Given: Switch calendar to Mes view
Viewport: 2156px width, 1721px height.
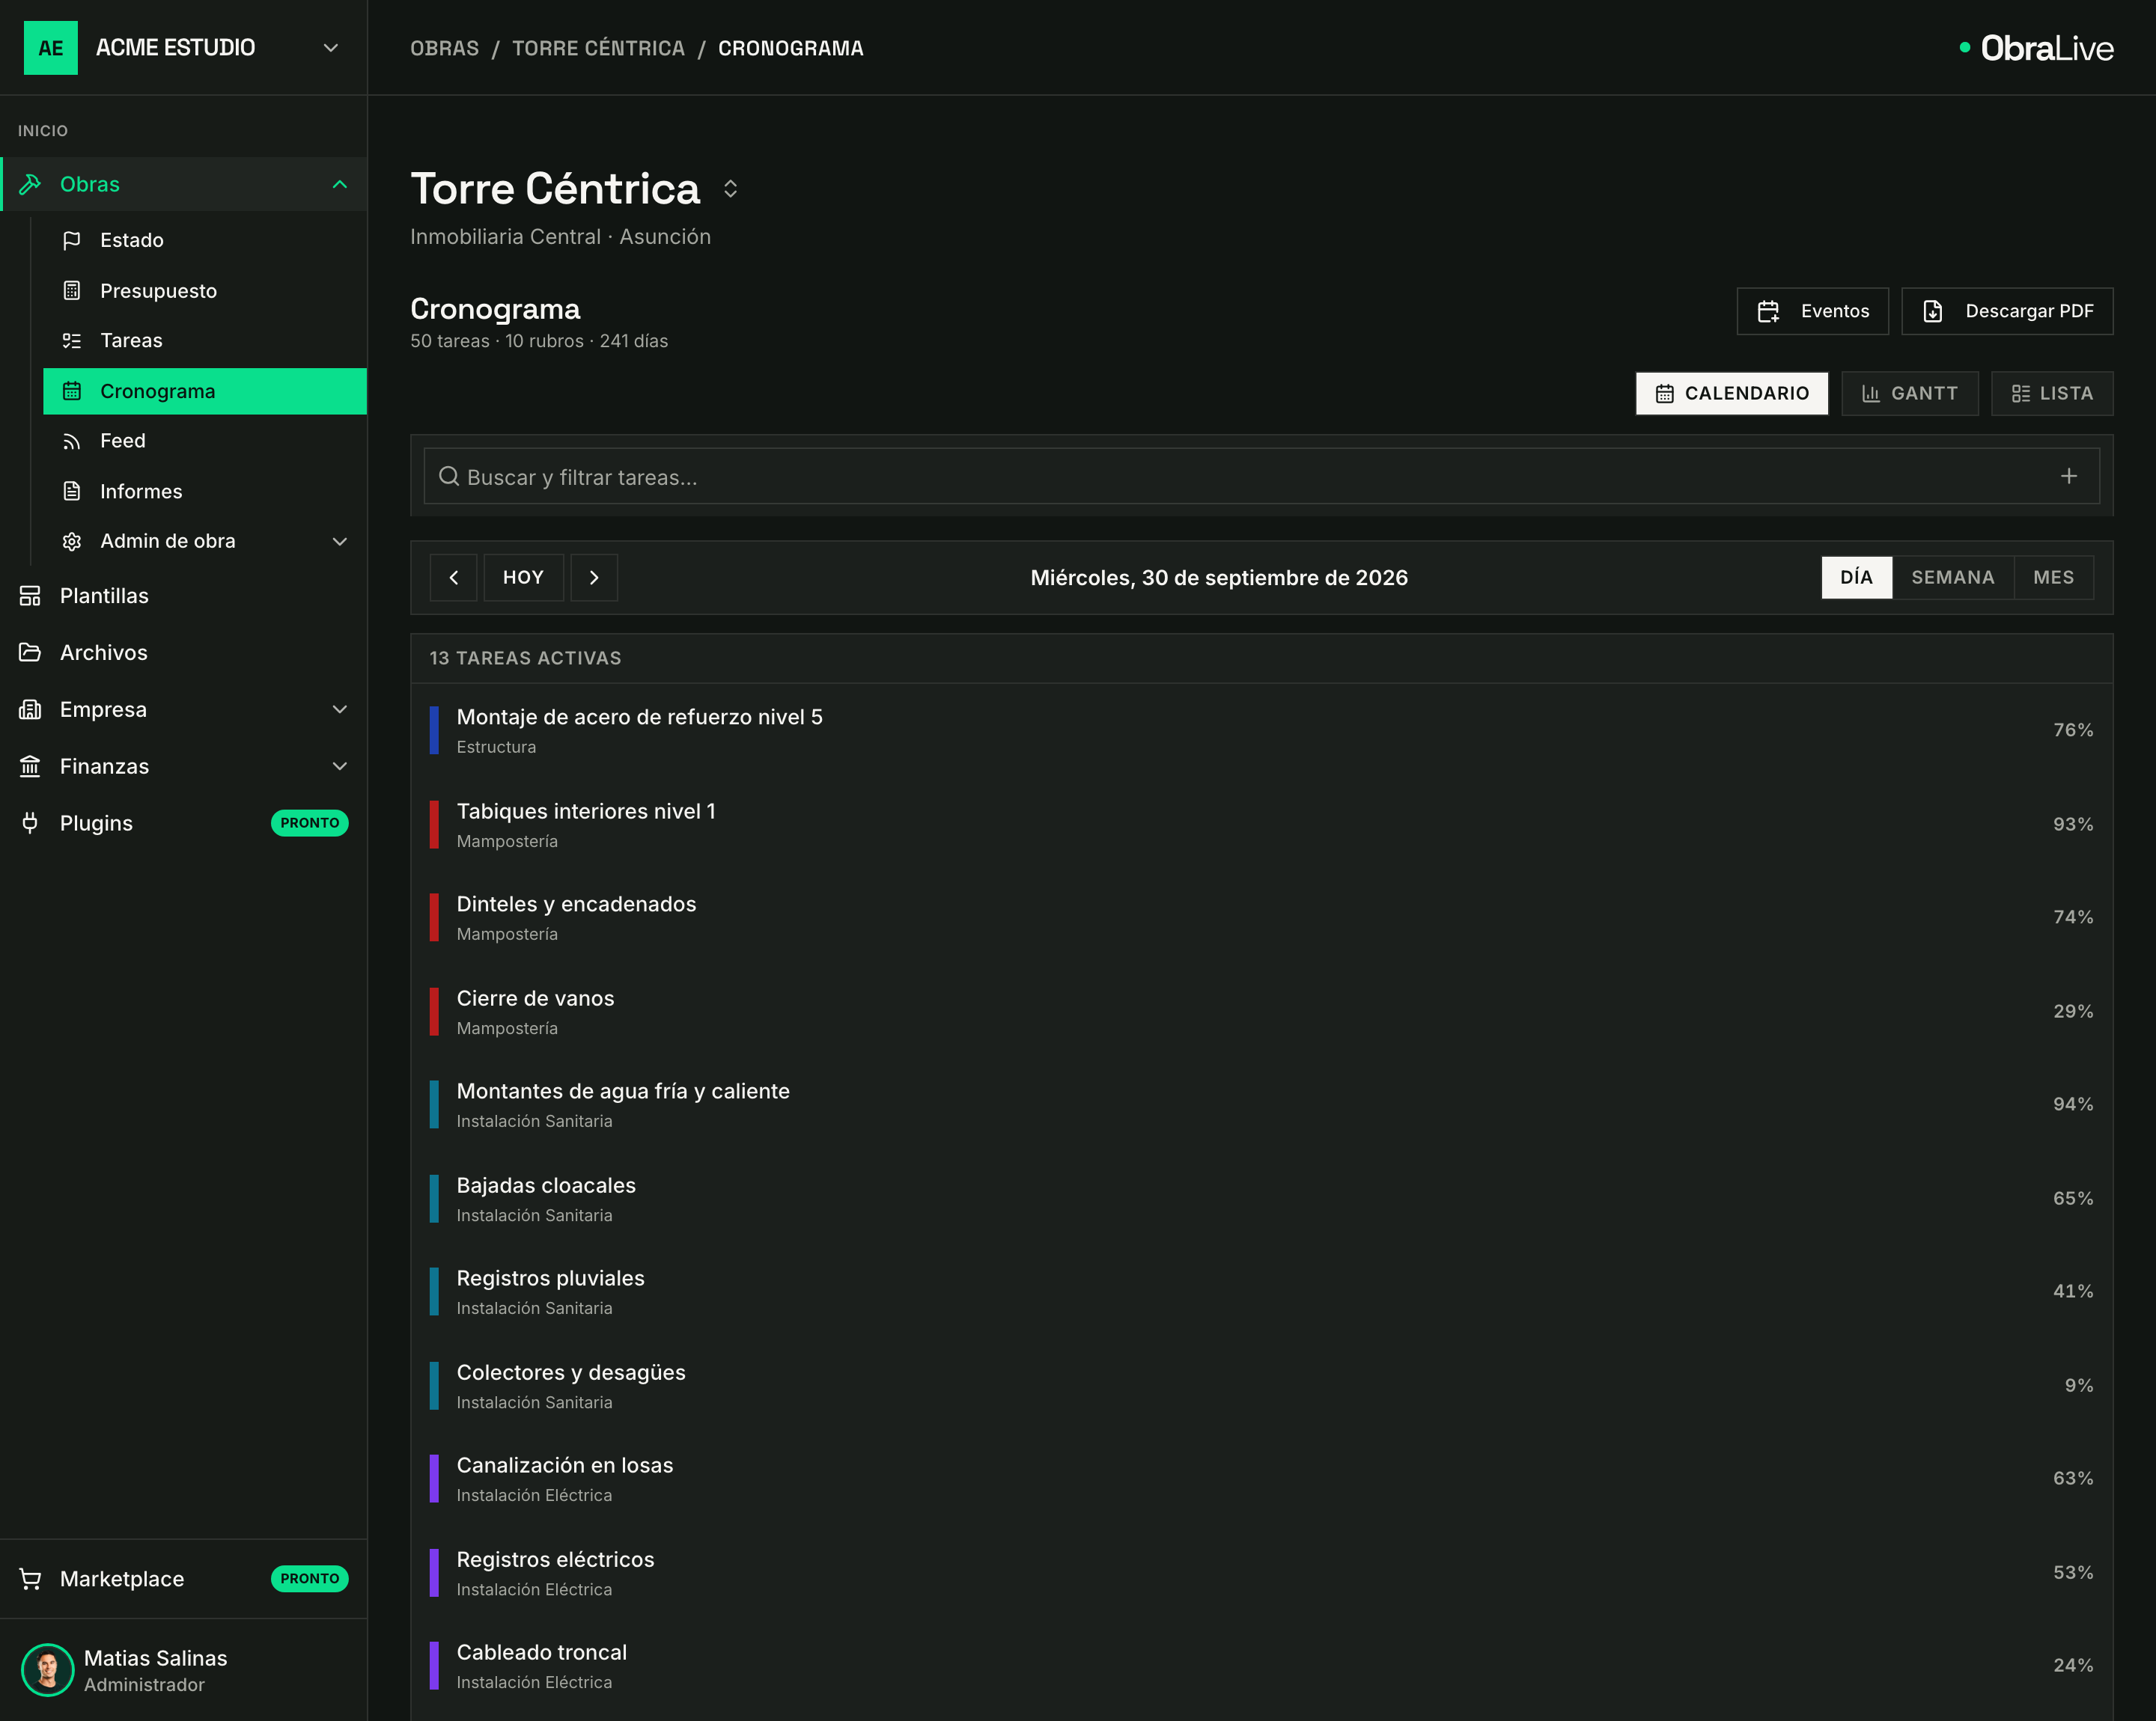Looking at the screenshot, I should [2053, 578].
